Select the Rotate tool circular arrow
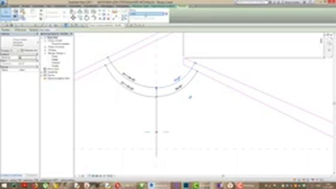The image size is (336, 189). pos(87,17)
